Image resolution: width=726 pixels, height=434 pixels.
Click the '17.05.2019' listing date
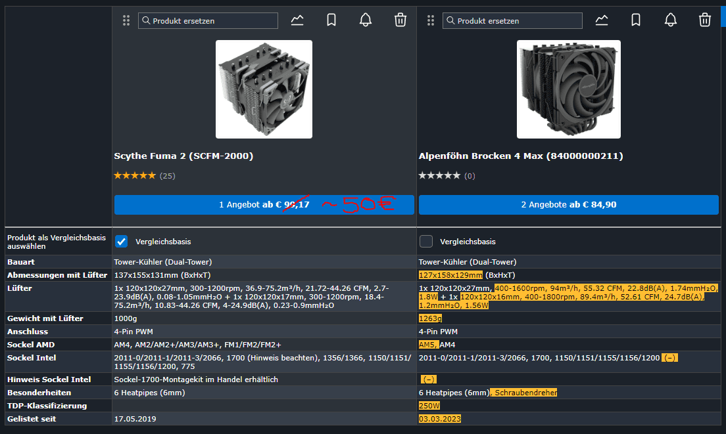click(x=135, y=419)
